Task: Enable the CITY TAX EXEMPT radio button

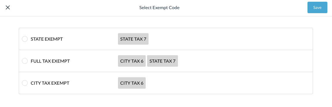Action: pyautogui.click(x=25, y=83)
